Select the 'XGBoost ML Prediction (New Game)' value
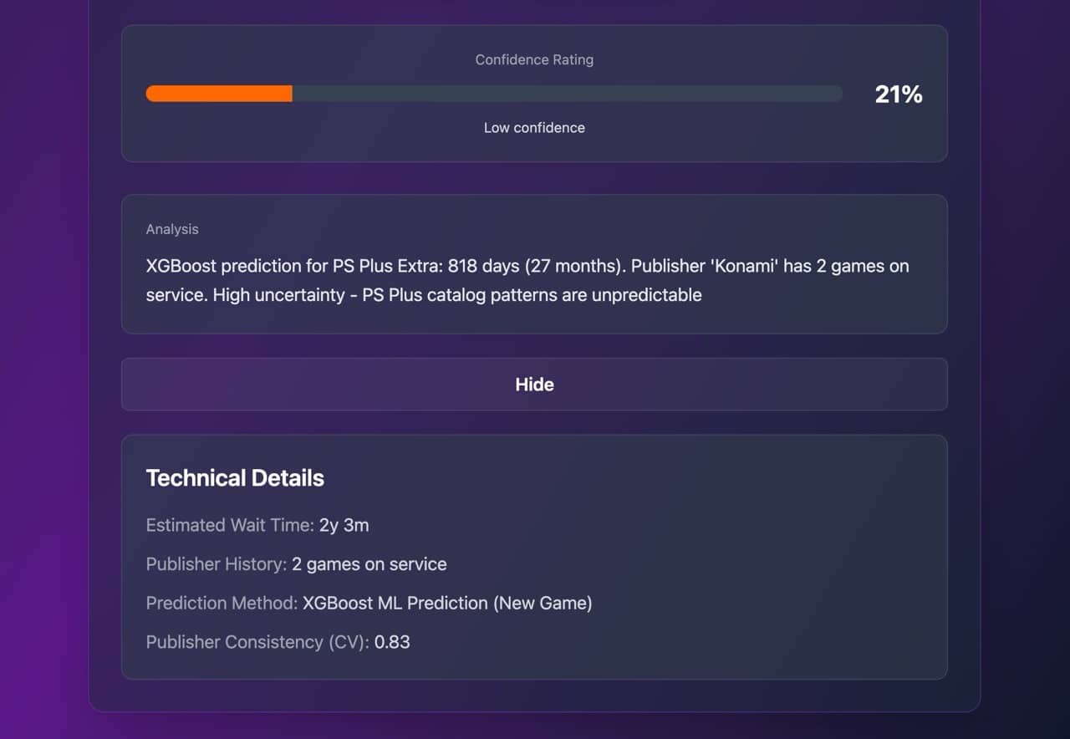 tap(448, 603)
